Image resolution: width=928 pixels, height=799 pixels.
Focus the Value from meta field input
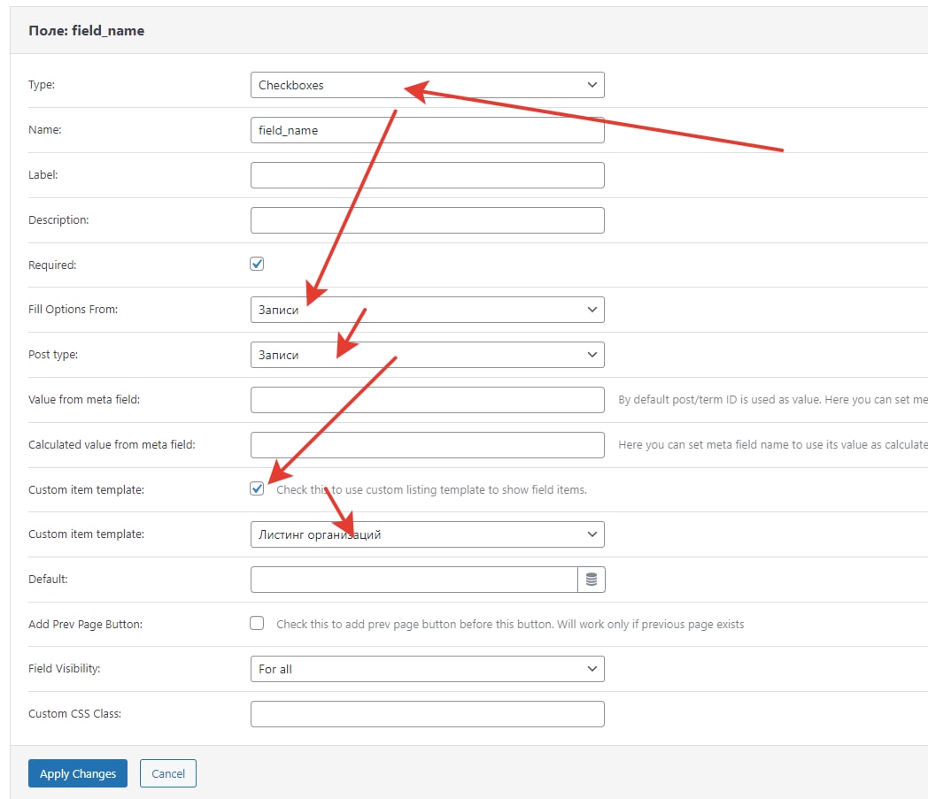tap(428, 400)
